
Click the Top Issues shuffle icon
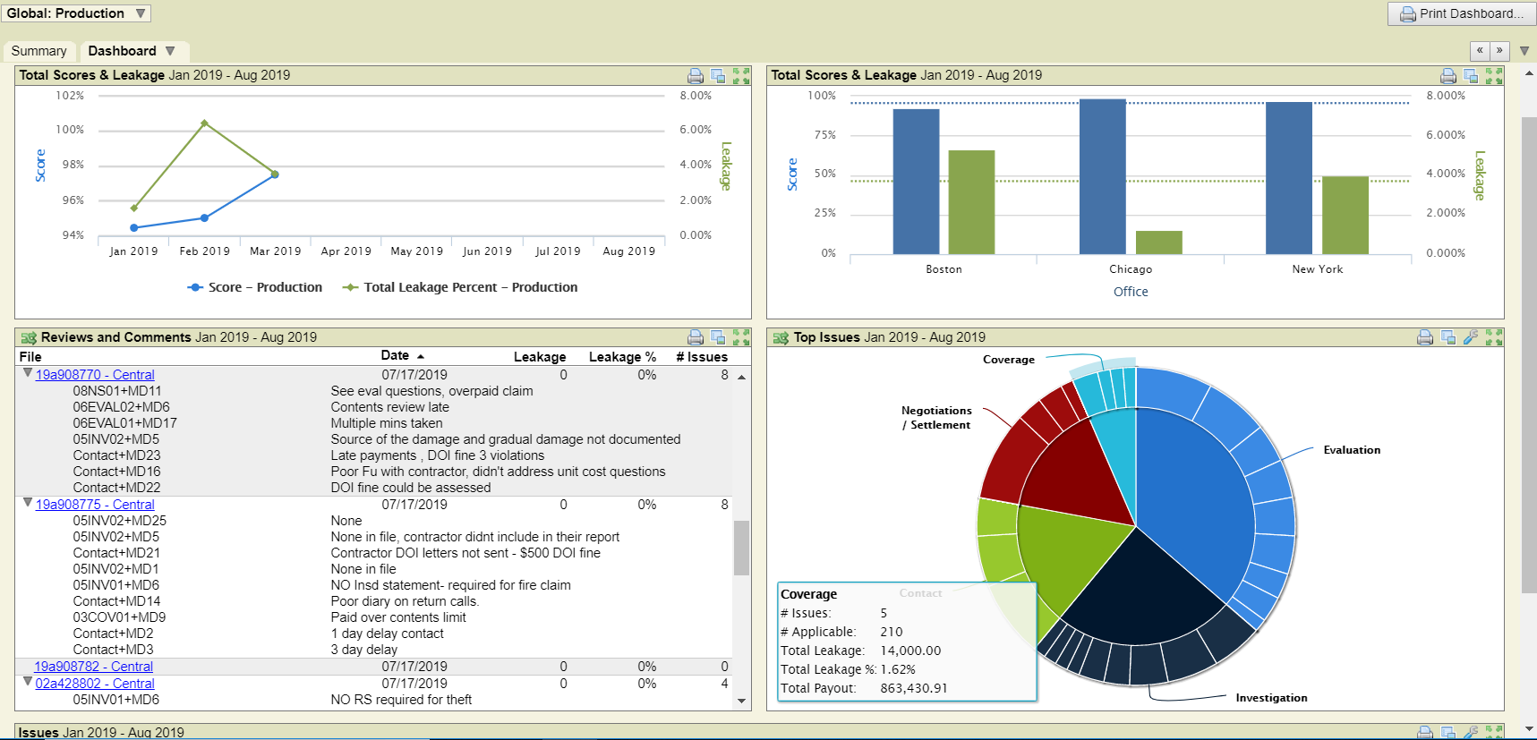click(x=781, y=337)
